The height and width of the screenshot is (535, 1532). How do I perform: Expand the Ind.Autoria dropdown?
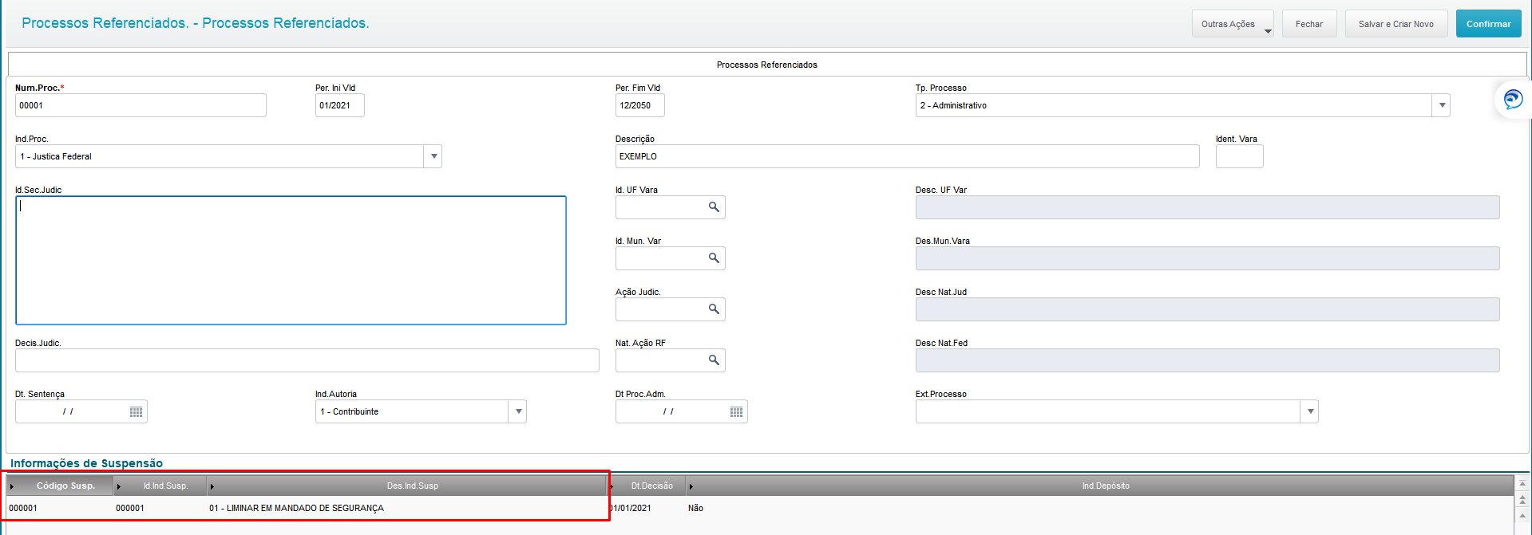click(x=518, y=411)
